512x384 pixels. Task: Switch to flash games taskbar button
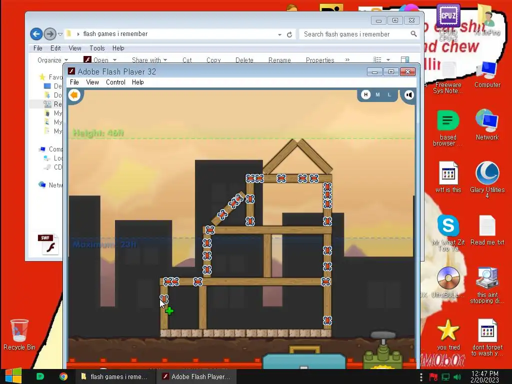(115, 376)
